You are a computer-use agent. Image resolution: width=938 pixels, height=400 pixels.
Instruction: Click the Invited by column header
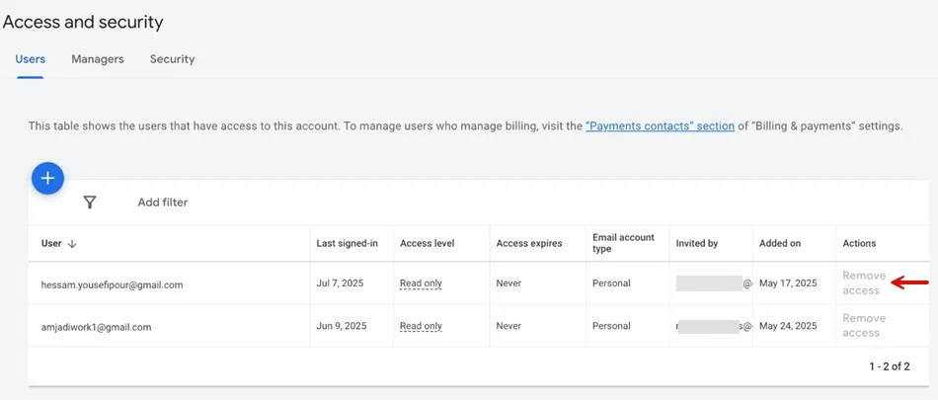697,244
